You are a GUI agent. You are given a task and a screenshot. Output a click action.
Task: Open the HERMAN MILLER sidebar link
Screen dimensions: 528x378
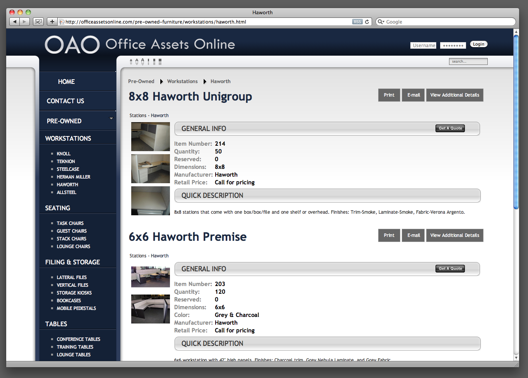(x=74, y=177)
